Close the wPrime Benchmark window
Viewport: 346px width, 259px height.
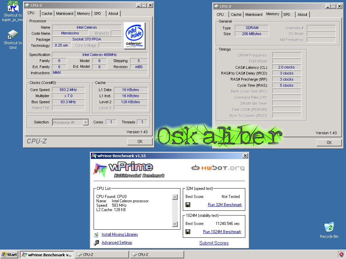pyautogui.click(x=245, y=156)
